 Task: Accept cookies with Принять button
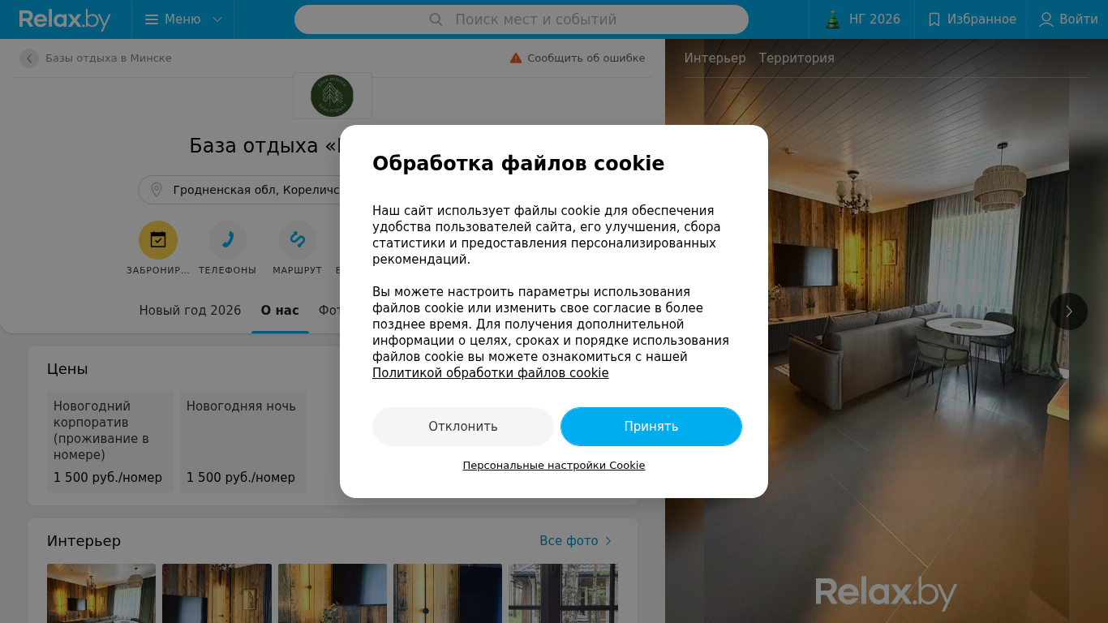click(651, 427)
